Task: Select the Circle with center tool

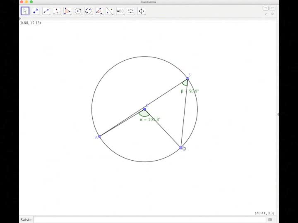Action: pyautogui.click(x=78, y=11)
